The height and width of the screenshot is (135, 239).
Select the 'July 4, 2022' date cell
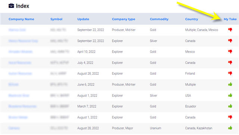[85, 63]
